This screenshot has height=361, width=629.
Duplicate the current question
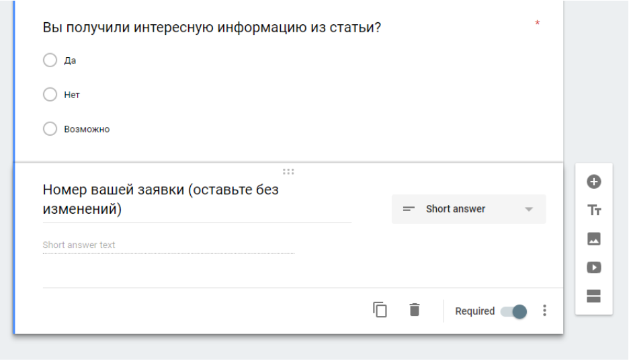(380, 310)
